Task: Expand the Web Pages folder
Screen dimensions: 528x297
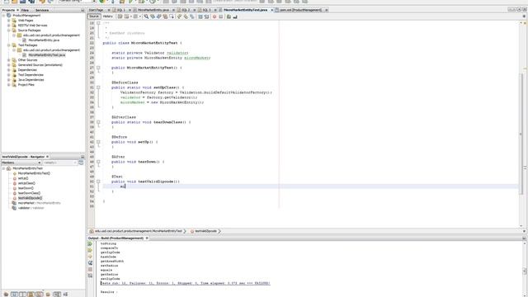Action: [9, 21]
